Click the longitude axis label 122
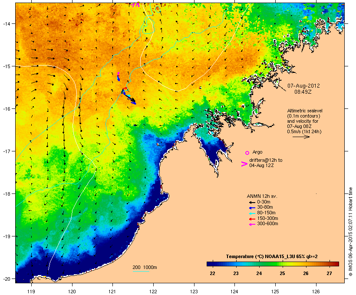The image size is (356, 295). 153,292
